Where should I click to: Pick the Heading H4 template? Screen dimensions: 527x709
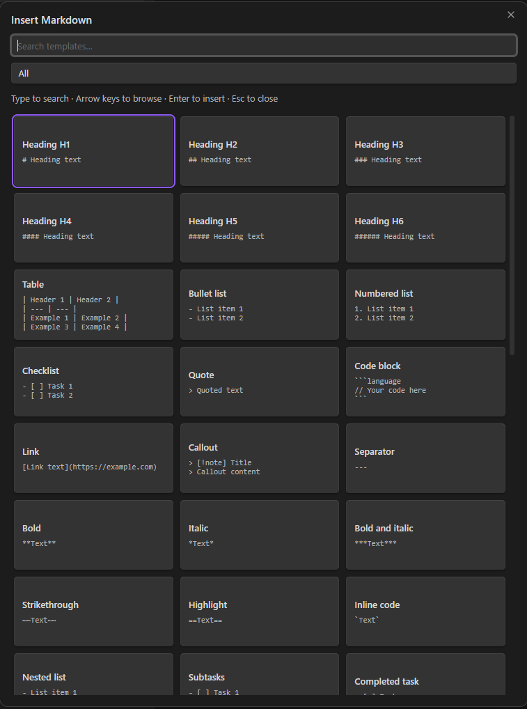point(93,228)
